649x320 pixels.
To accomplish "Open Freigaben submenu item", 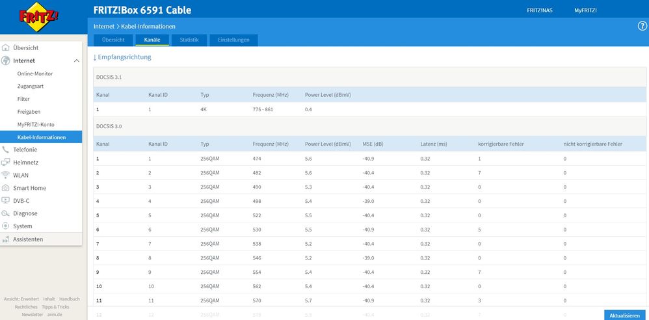I will 29,112.
